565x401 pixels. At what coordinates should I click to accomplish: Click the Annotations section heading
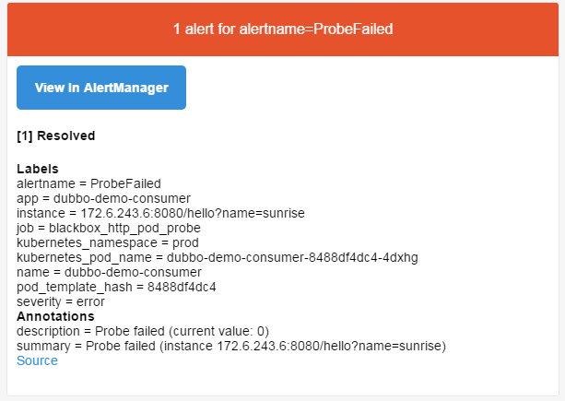[x=55, y=316]
